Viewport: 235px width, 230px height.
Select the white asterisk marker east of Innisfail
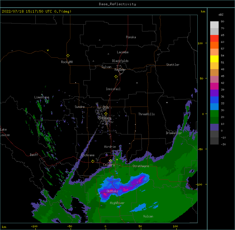pos(137,83)
